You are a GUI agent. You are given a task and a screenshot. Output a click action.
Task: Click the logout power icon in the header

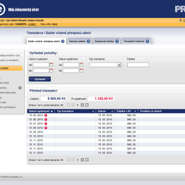pyautogui.click(x=180, y=20)
